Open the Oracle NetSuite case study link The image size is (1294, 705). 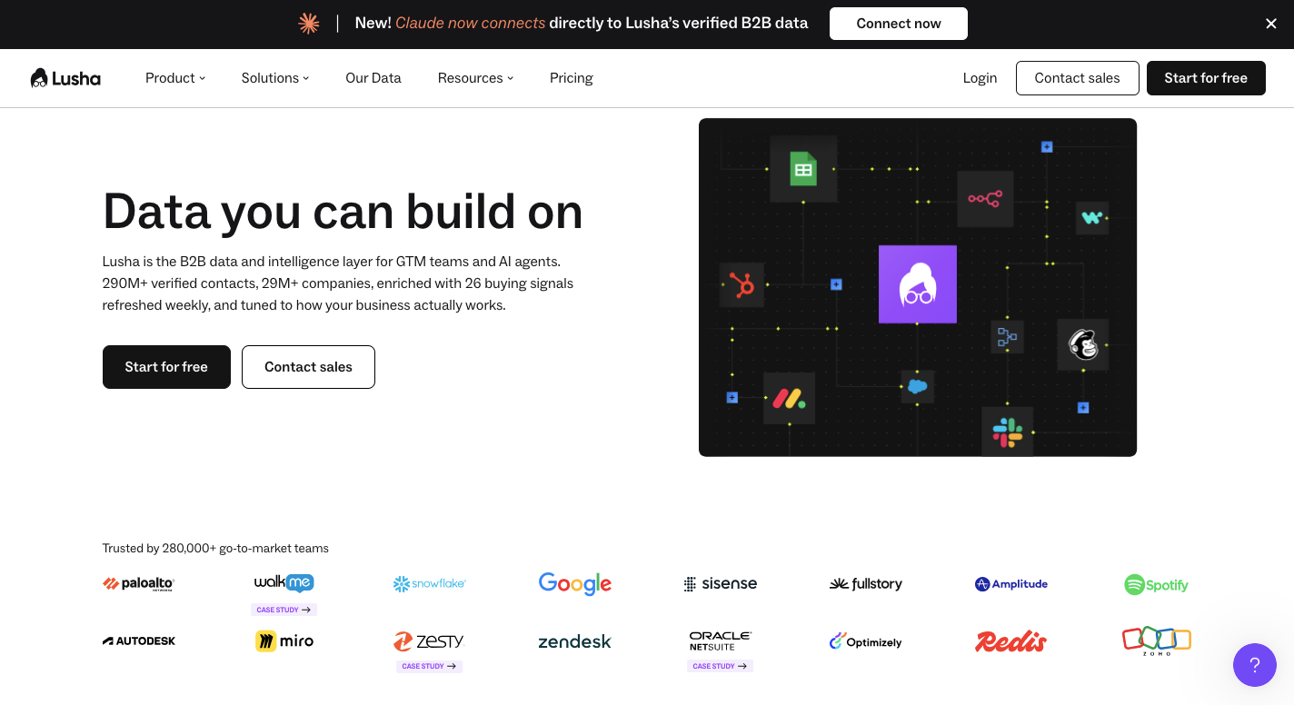720,666
